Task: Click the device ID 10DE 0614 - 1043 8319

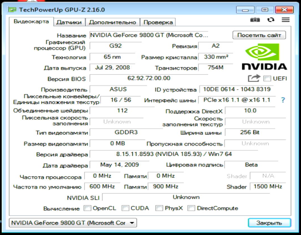Action: click(237, 89)
